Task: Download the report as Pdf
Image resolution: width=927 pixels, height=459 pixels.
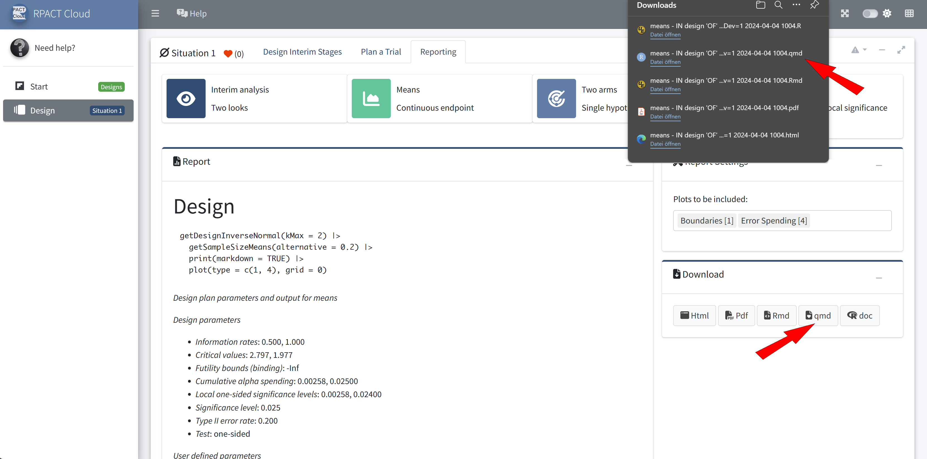Action: coord(736,315)
